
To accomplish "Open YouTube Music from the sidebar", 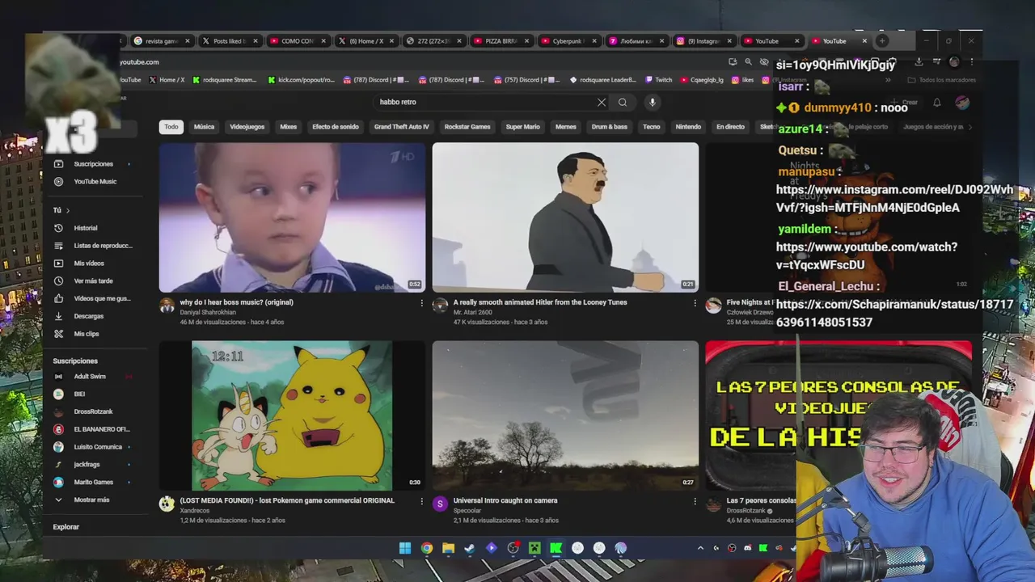I will 95,182.
